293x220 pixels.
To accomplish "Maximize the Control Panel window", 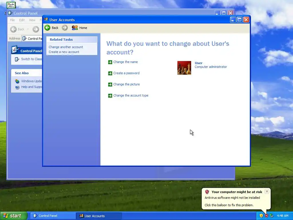I will [x=224, y=13].
